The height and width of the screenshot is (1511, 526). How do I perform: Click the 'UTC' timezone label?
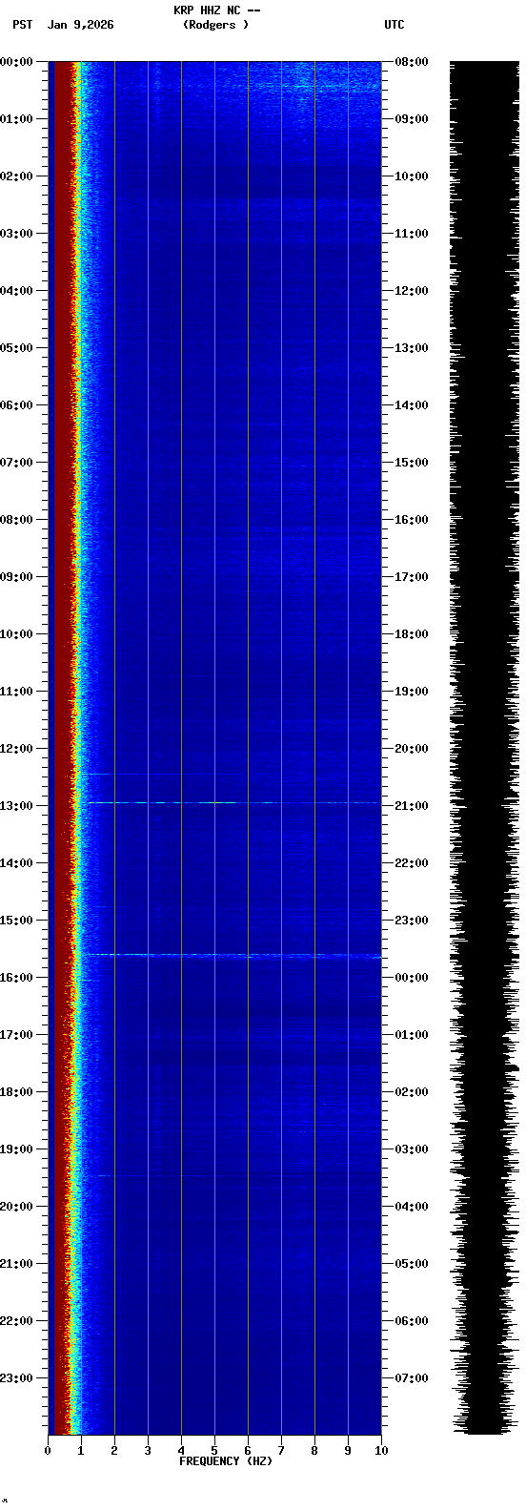click(394, 25)
